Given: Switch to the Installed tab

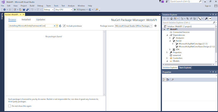Looking at the screenshot, I should coord(26,20).
